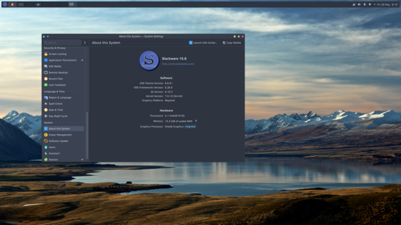Open KDE Wallet settings
Image resolution: width=401 pixels, height=225 pixels.
click(63, 66)
